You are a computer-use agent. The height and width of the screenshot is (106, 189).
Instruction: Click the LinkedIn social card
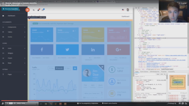93,49
